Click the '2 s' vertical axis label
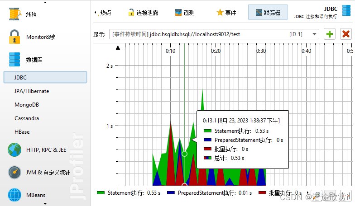Screen dimensions: 355x206 (110, 66)
